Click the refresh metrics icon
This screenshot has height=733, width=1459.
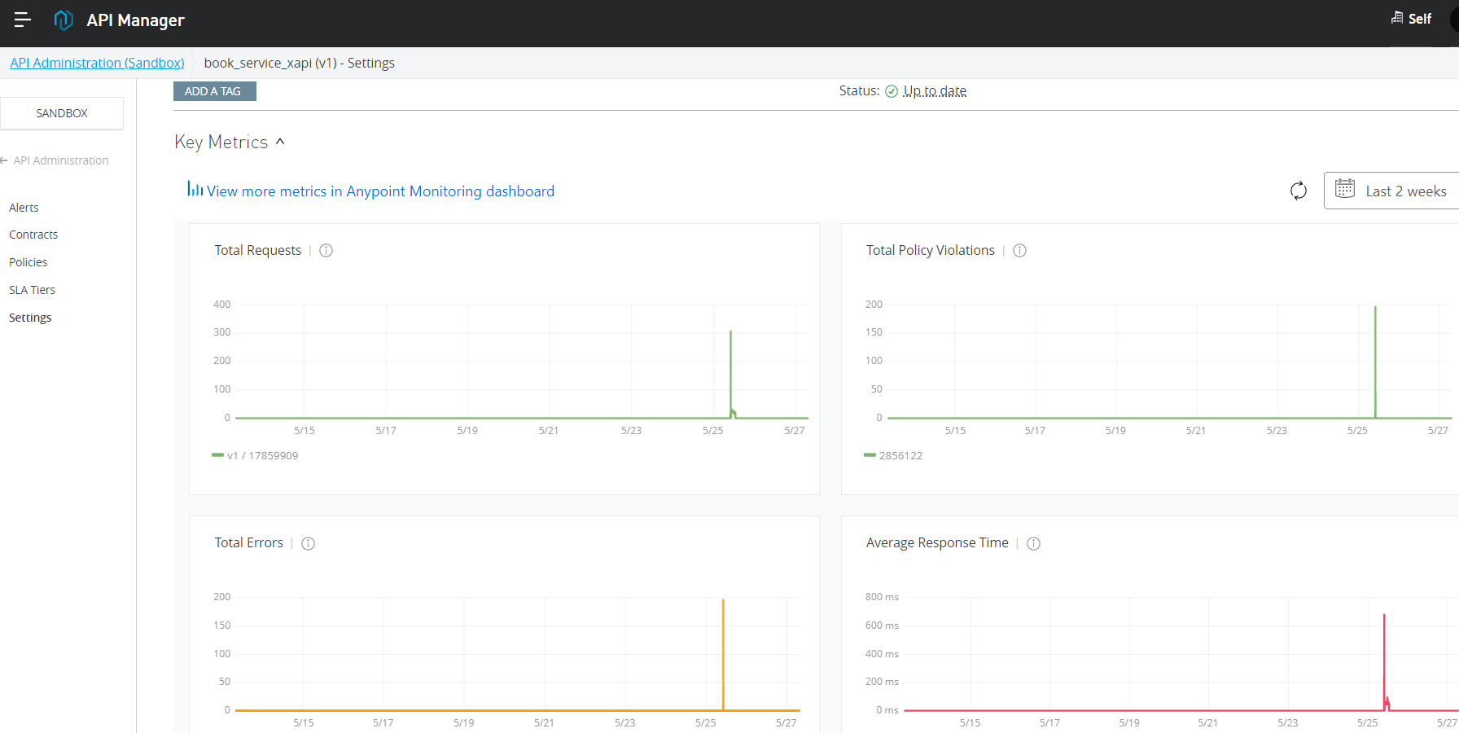coord(1299,191)
